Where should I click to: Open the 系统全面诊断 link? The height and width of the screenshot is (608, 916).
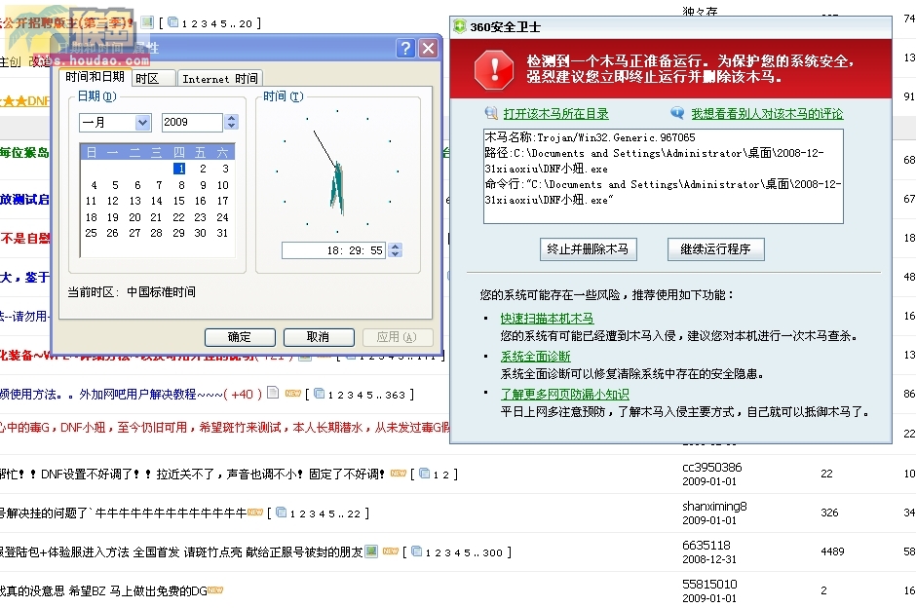tap(535, 357)
